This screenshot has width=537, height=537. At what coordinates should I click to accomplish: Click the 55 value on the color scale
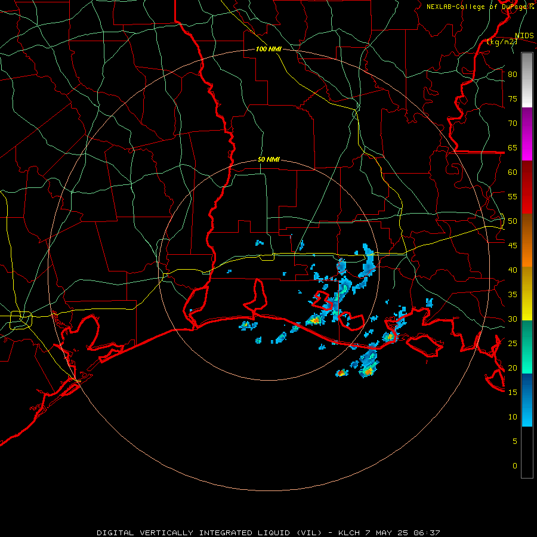(513, 197)
